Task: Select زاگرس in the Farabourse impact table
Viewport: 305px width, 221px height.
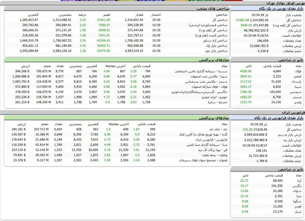Action: coord(297,186)
